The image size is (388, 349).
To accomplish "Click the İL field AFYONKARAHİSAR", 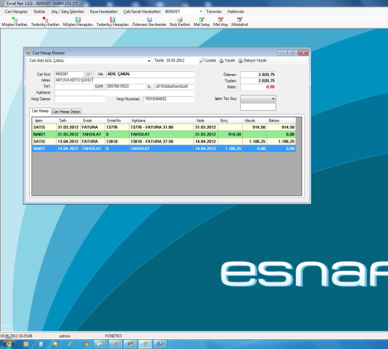I will [x=174, y=87].
